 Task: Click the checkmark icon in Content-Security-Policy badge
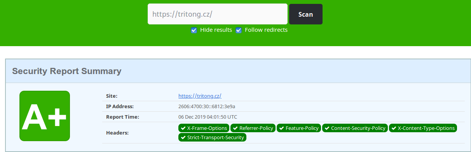pyautogui.click(x=327, y=128)
